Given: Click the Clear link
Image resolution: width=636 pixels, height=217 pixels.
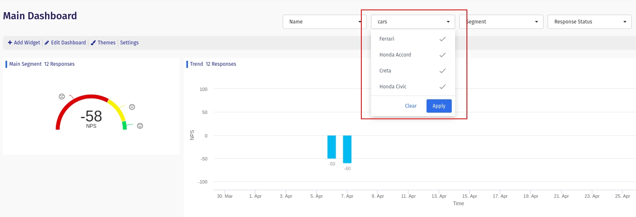Looking at the screenshot, I should [x=411, y=106].
